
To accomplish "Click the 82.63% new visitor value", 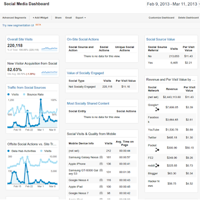I will pyautogui.click(x=14, y=69).
